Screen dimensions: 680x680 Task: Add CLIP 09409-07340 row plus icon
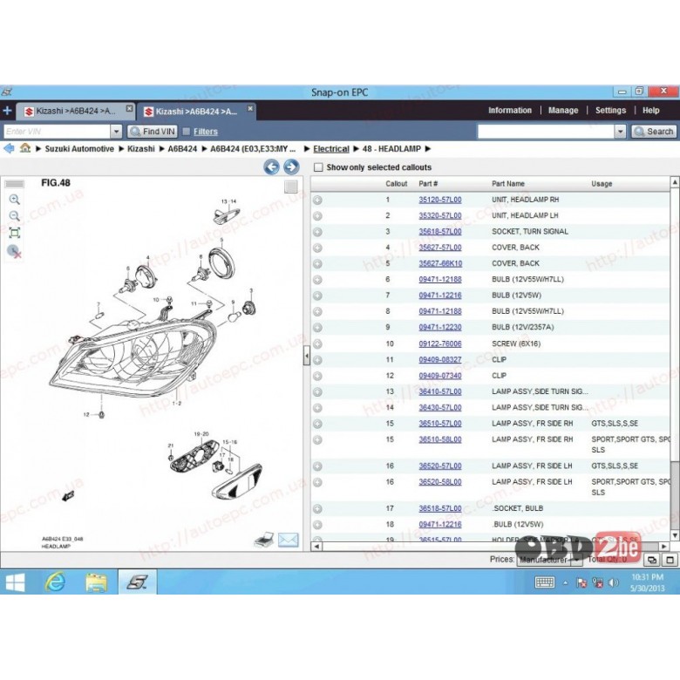(317, 376)
